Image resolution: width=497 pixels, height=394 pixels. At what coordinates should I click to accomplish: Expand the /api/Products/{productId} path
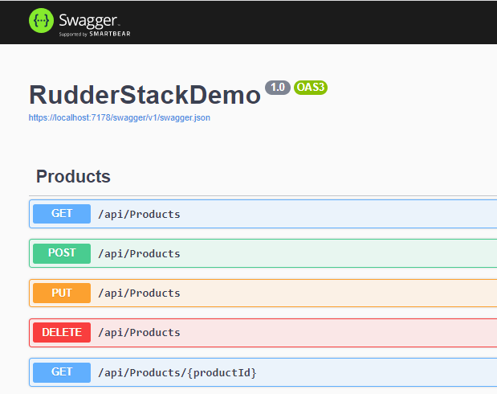[177, 372]
